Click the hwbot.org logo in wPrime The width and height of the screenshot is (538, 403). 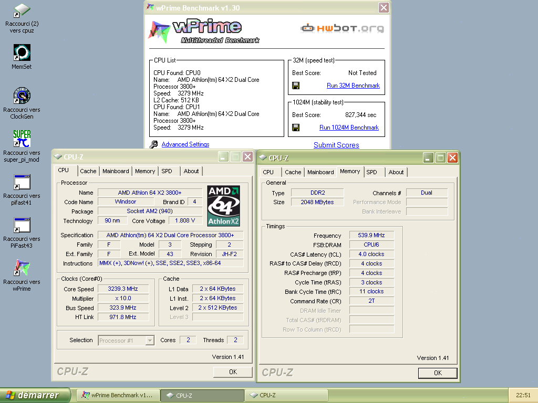(342, 28)
